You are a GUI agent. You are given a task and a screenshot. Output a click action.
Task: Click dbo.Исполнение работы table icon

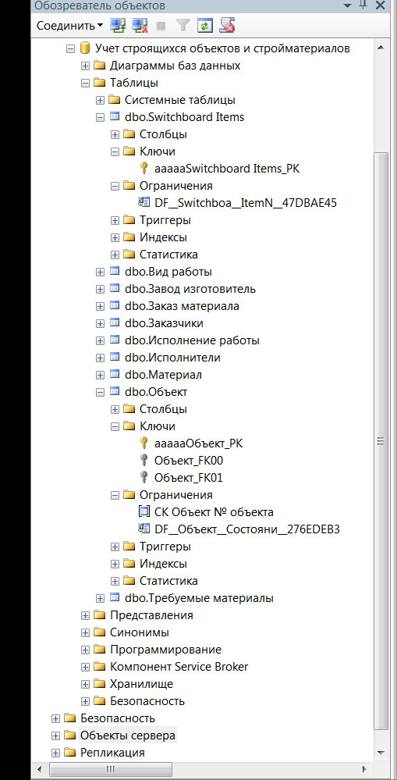[x=115, y=340]
